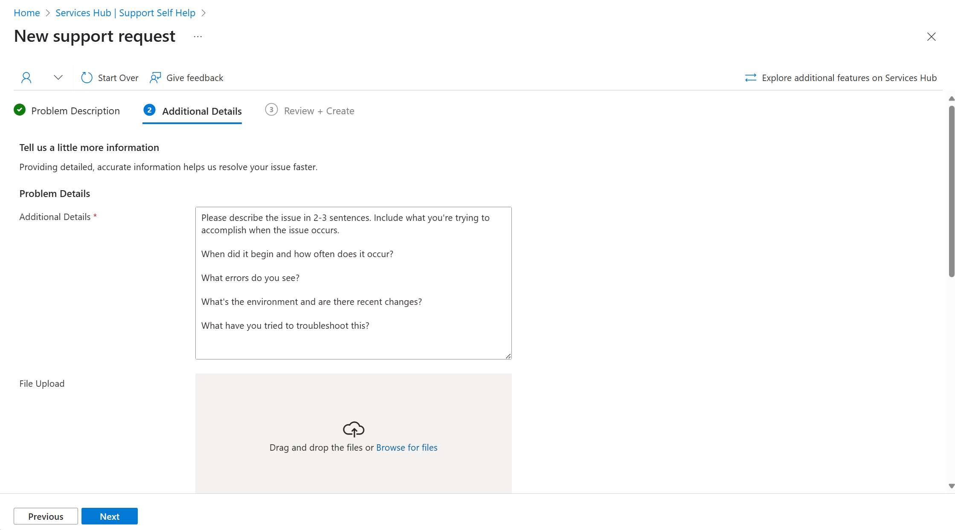Click the Previous button
Screen dimensions: 955x530
(x=46, y=516)
